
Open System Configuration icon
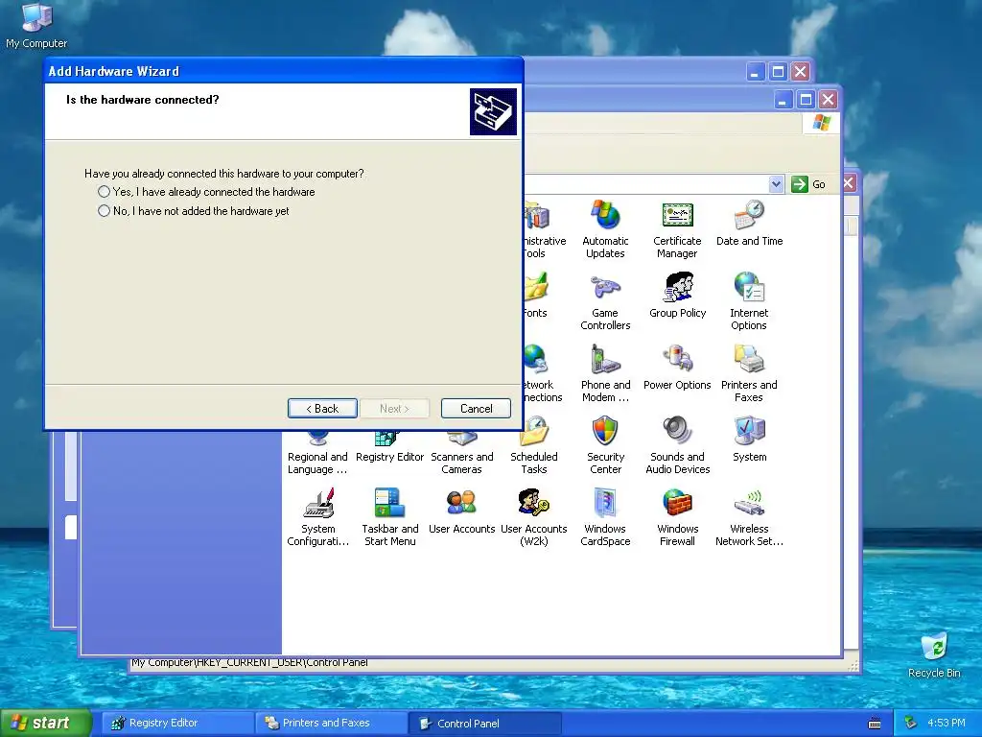[x=318, y=517]
